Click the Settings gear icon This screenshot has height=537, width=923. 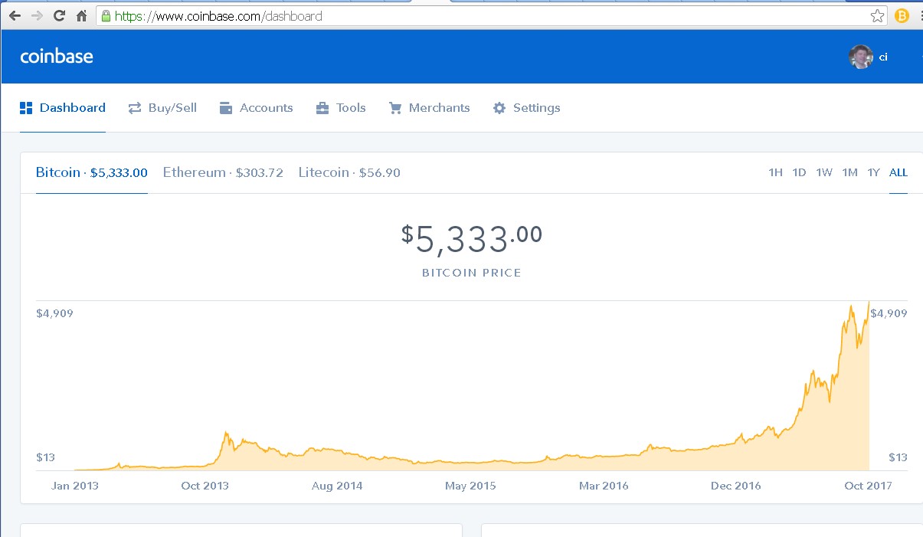[x=499, y=108]
